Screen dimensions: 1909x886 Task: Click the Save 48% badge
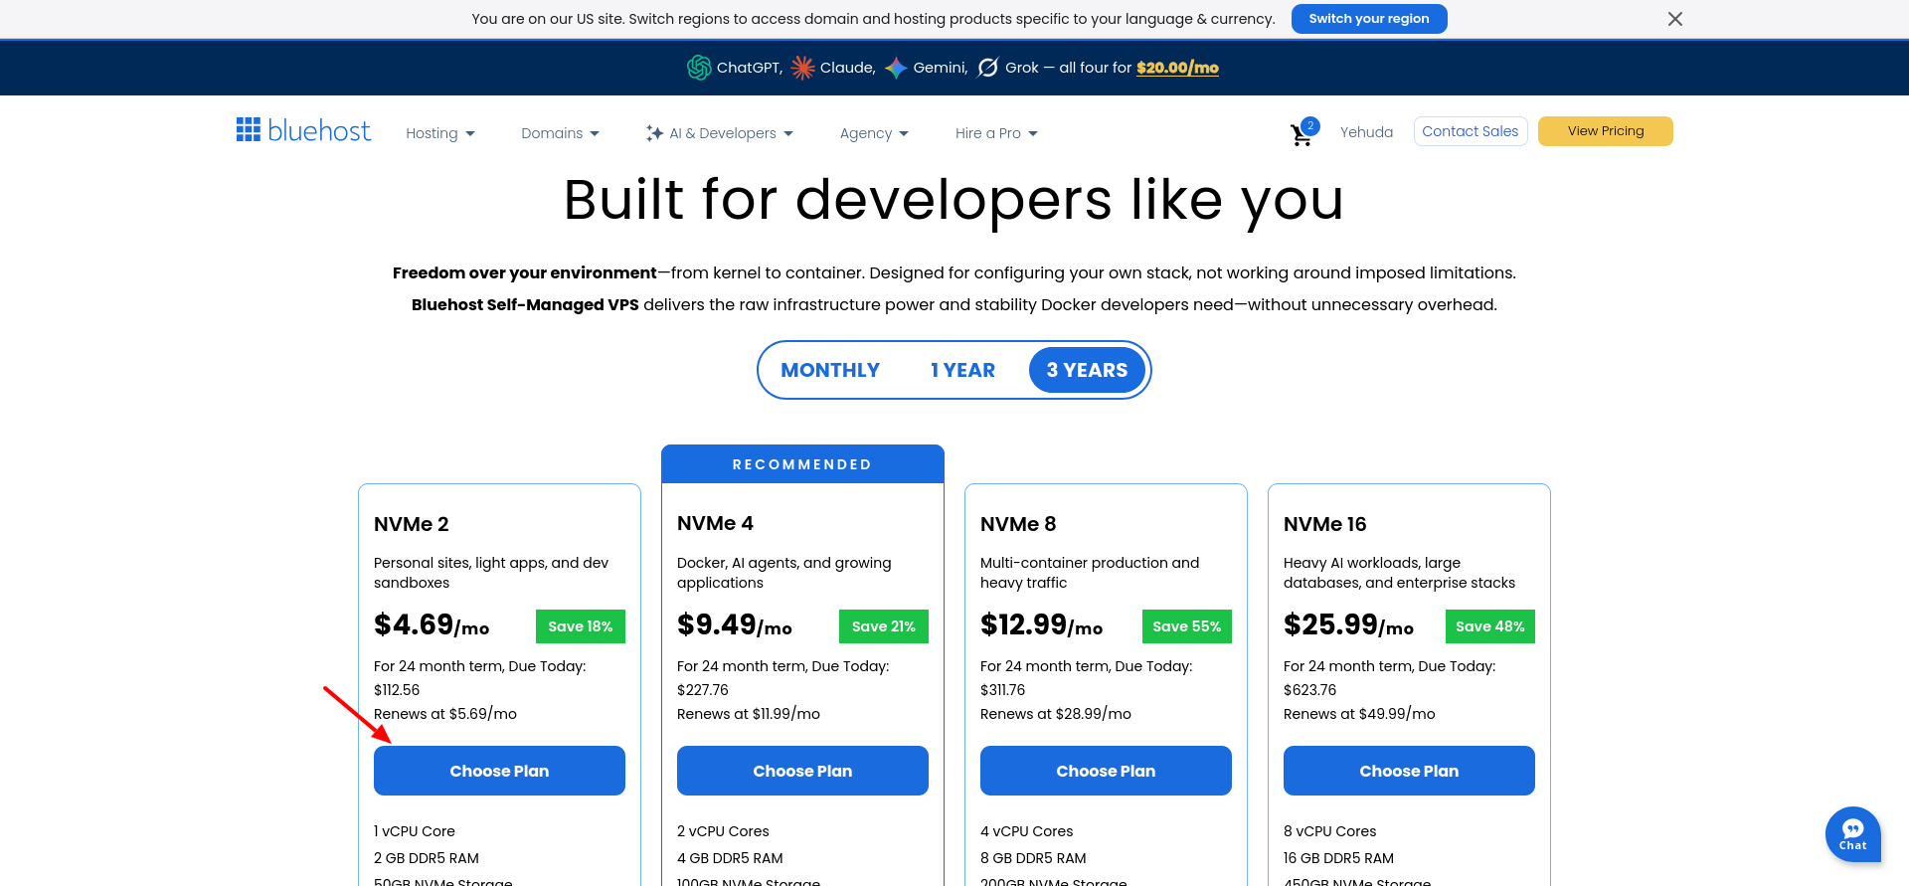[x=1490, y=626]
